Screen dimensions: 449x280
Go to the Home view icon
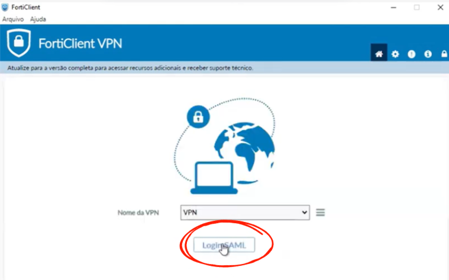[379, 53]
